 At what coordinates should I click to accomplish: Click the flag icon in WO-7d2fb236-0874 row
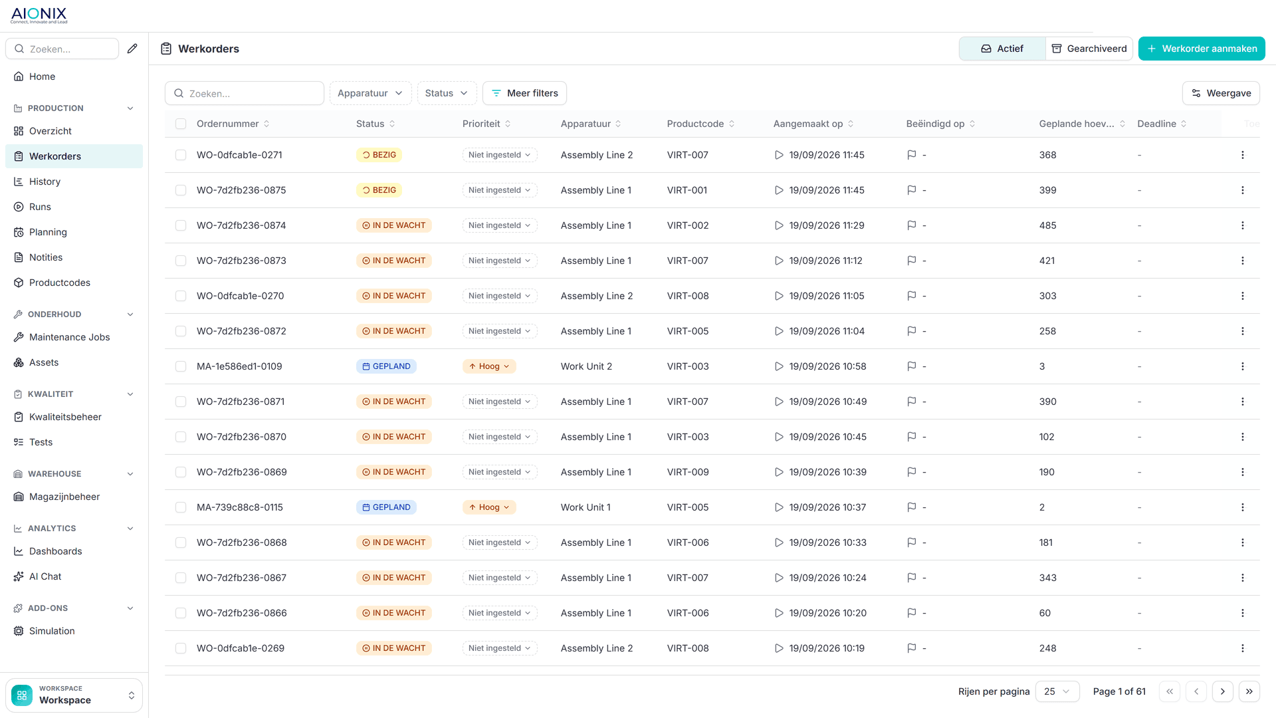[x=912, y=225]
